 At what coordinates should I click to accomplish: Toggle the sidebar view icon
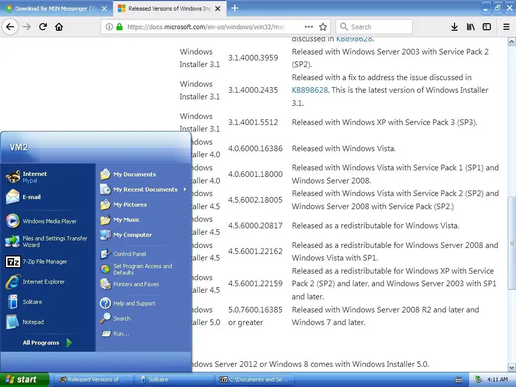pos(487,27)
